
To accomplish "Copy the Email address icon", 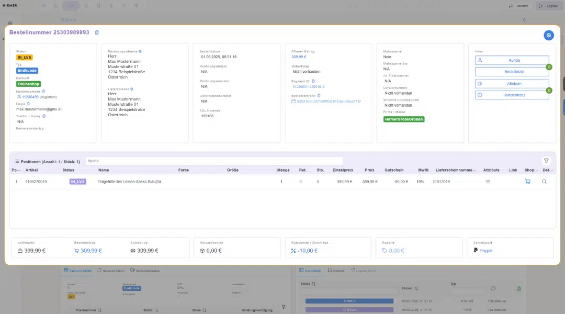I will click(28, 104).
